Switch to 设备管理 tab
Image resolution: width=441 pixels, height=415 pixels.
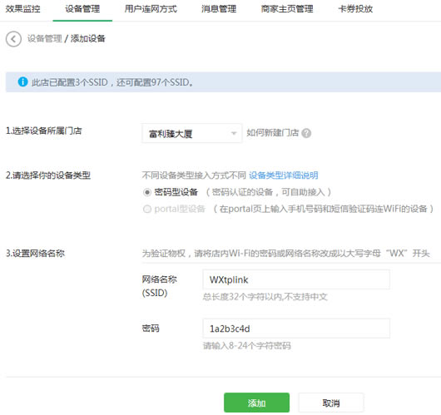click(x=82, y=9)
